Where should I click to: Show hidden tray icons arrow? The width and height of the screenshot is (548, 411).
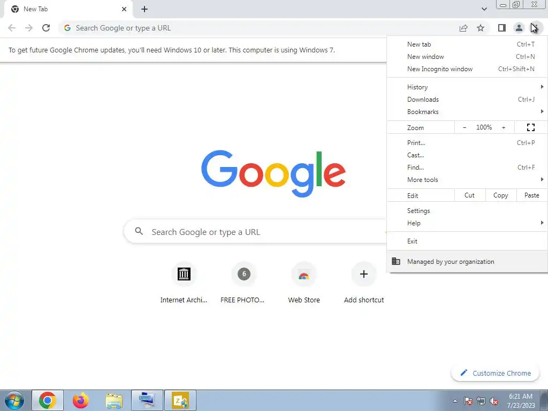click(x=455, y=401)
